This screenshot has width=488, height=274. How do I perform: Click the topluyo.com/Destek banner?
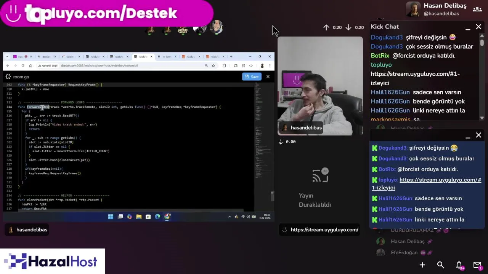(x=106, y=14)
